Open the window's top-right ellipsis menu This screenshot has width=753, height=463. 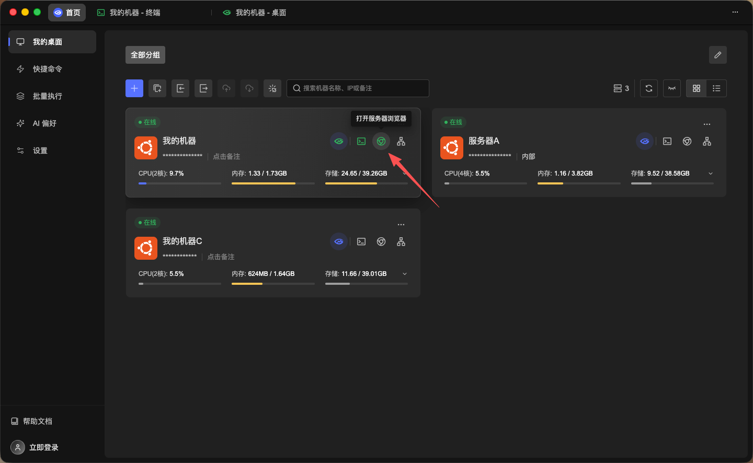[735, 12]
